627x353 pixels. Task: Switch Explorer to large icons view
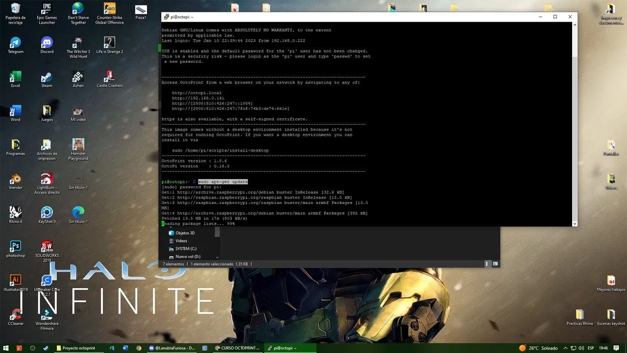pyautogui.click(x=495, y=264)
